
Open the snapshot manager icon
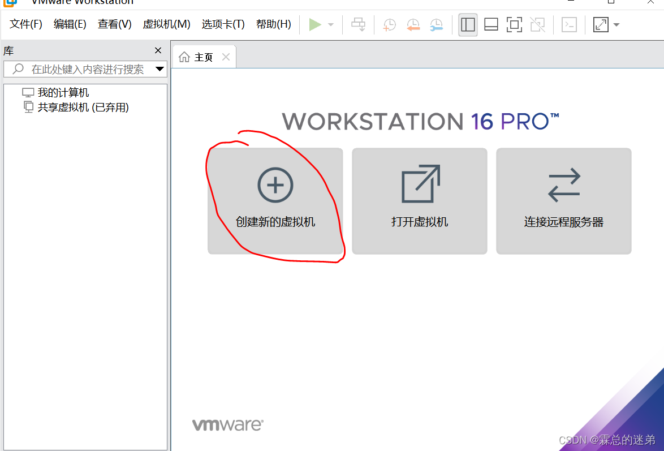coord(436,24)
